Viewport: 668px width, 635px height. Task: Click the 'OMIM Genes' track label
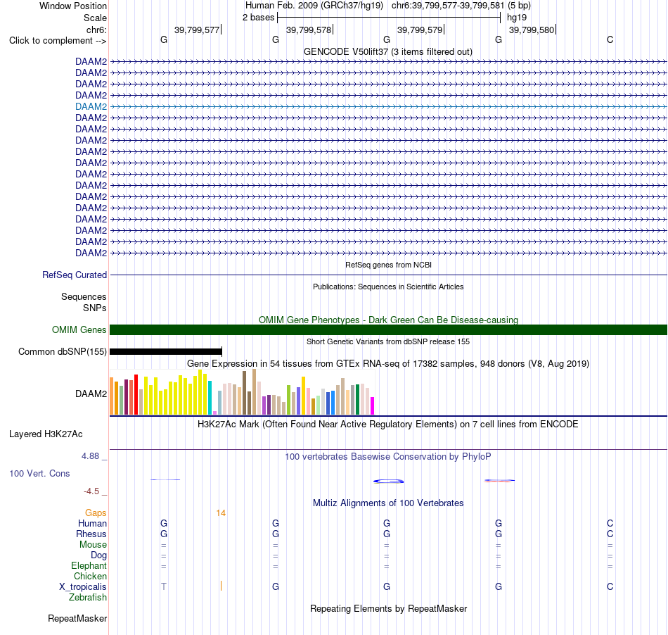(x=79, y=329)
